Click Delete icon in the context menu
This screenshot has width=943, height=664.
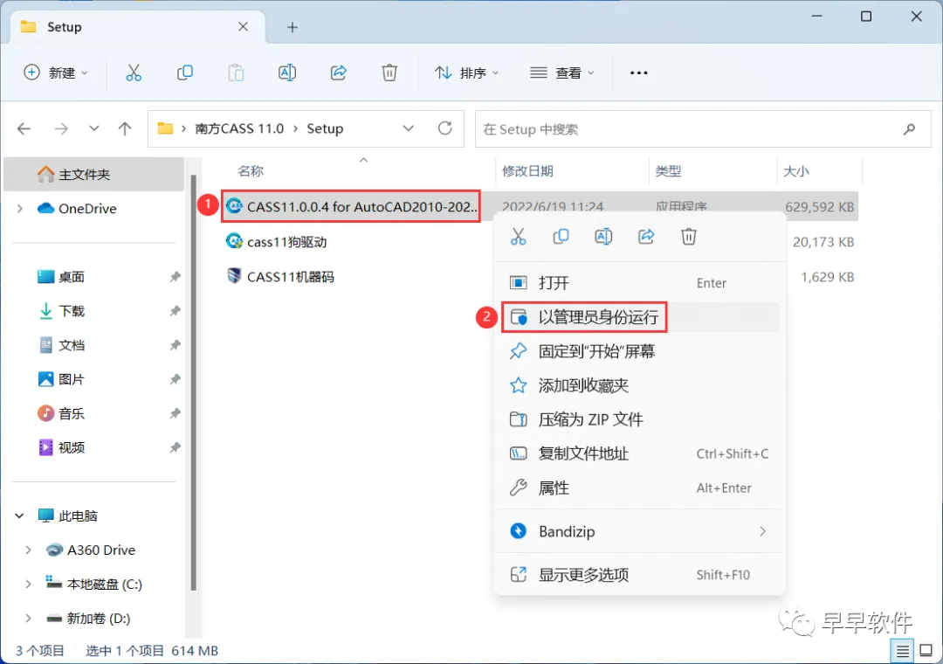689,237
